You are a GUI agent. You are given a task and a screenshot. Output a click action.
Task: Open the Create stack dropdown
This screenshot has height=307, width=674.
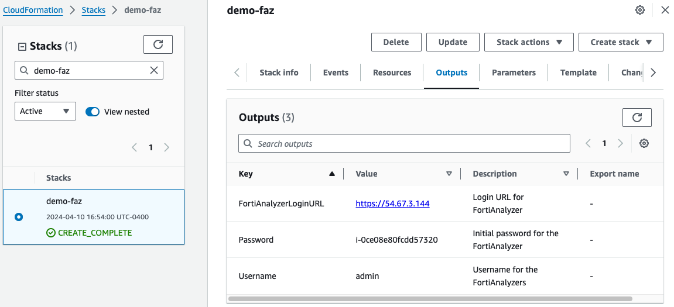click(621, 42)
